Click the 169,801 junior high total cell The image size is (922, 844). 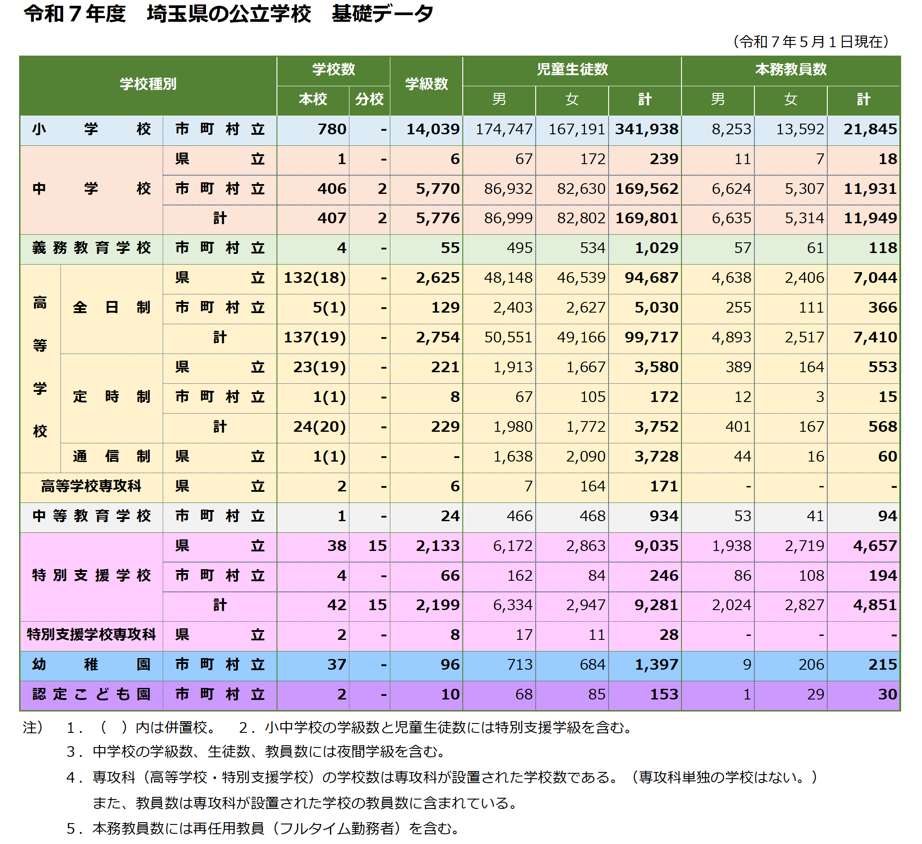[645, 219]
